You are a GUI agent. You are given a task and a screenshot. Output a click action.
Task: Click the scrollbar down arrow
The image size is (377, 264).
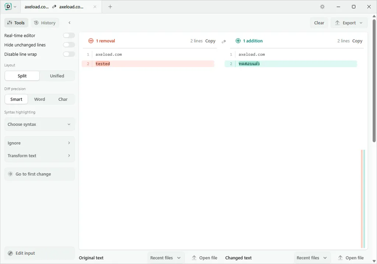pyautogui.click(x=374, y=261)
